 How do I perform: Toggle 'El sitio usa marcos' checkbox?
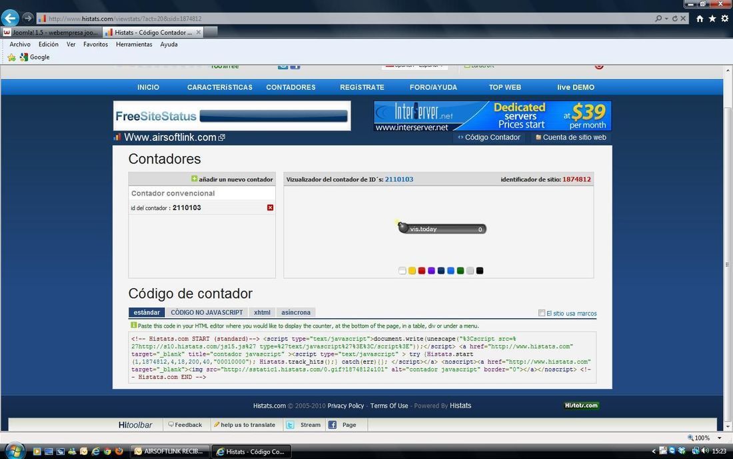(x=541, y=313)
